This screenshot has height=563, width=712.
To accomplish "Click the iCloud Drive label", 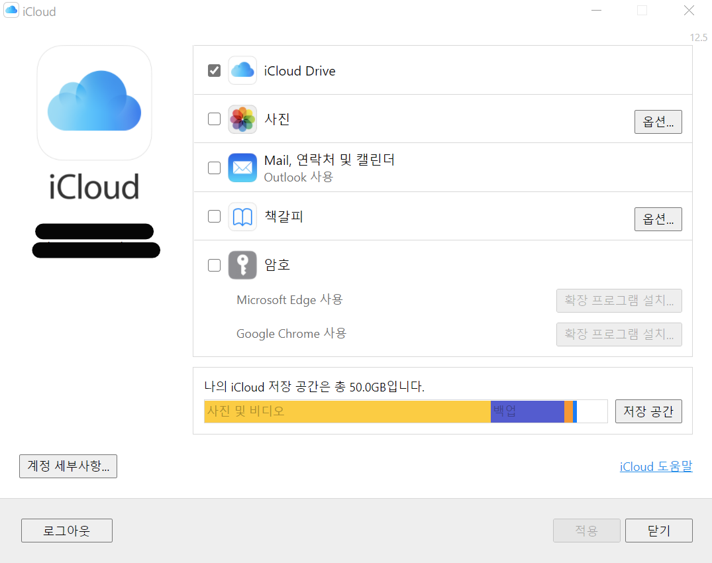I will coord(299,71).
